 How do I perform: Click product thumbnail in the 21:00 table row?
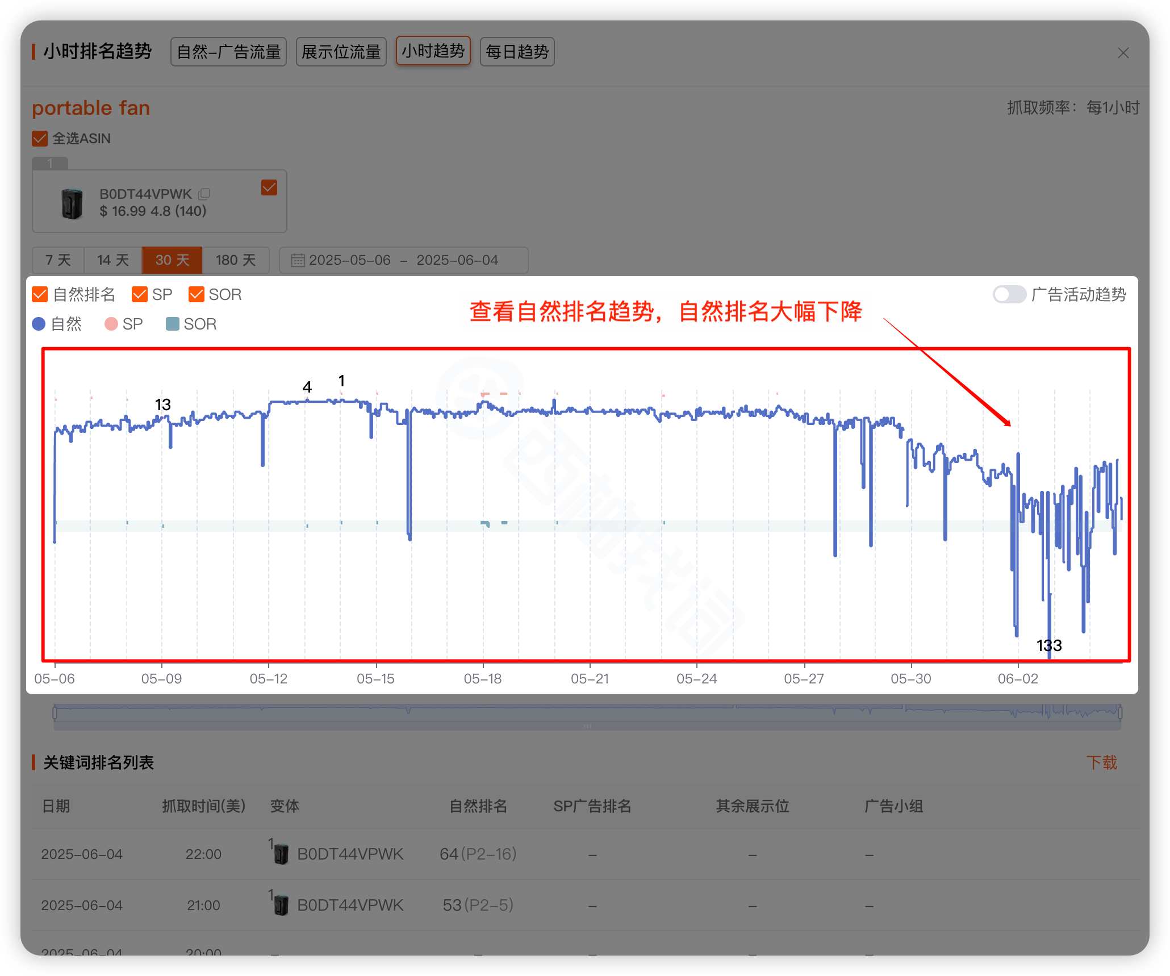(281, 905)
